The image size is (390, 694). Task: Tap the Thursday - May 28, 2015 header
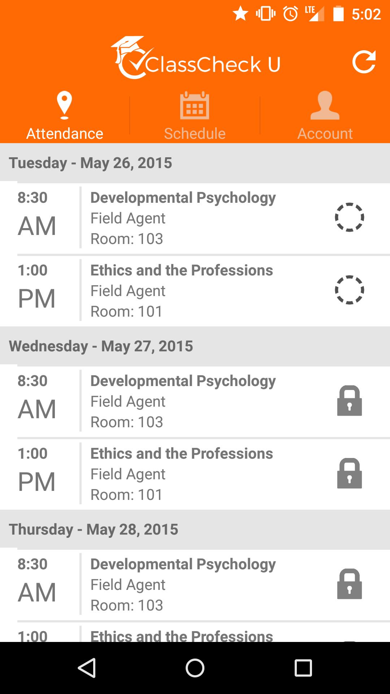coord(94,530)
